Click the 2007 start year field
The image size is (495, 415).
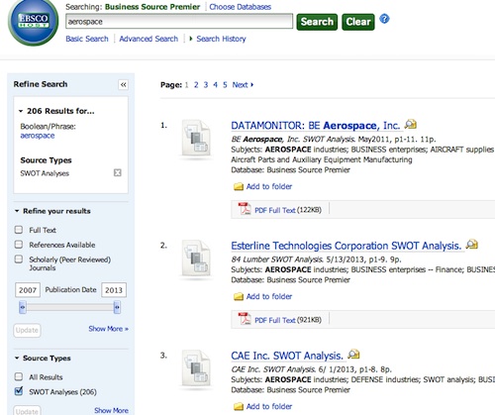(28, 290)
